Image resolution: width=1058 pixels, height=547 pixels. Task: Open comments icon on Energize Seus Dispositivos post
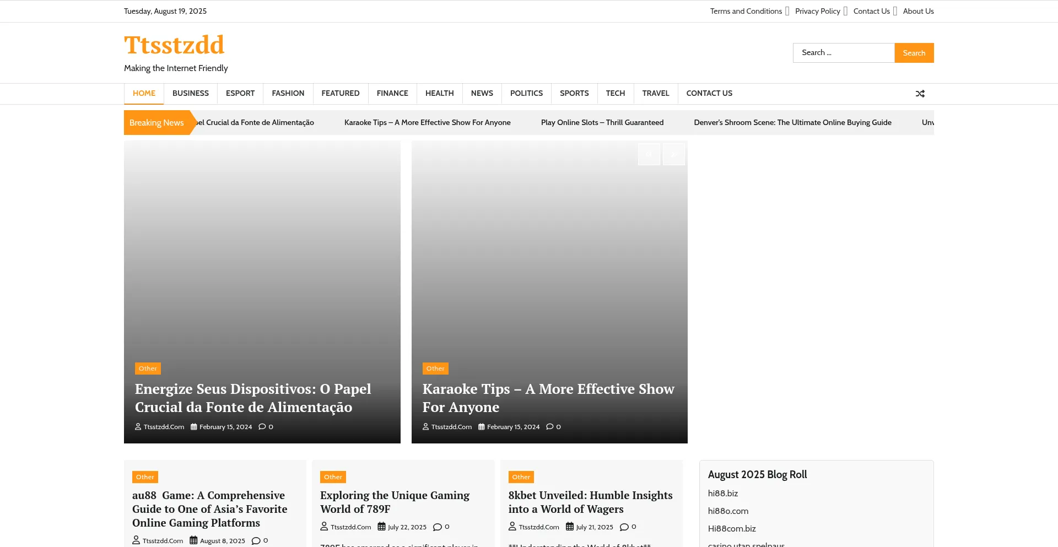tap(262, 426)
